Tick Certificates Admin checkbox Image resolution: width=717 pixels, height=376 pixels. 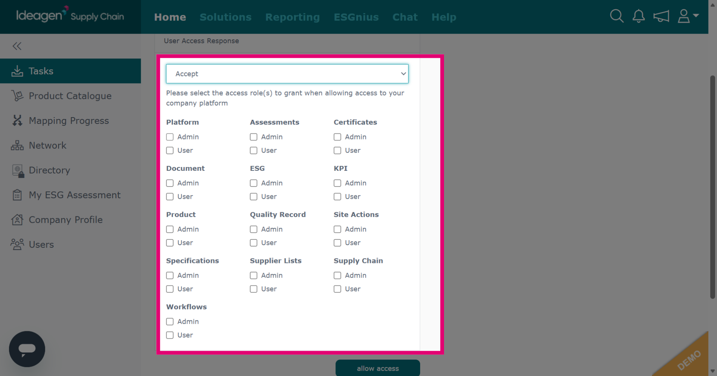(337, 137)
